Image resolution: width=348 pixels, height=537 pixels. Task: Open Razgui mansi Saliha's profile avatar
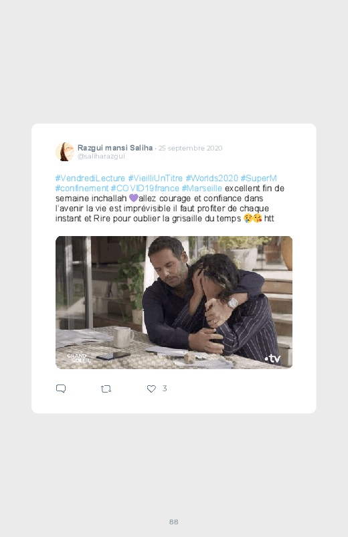point(64,152)
